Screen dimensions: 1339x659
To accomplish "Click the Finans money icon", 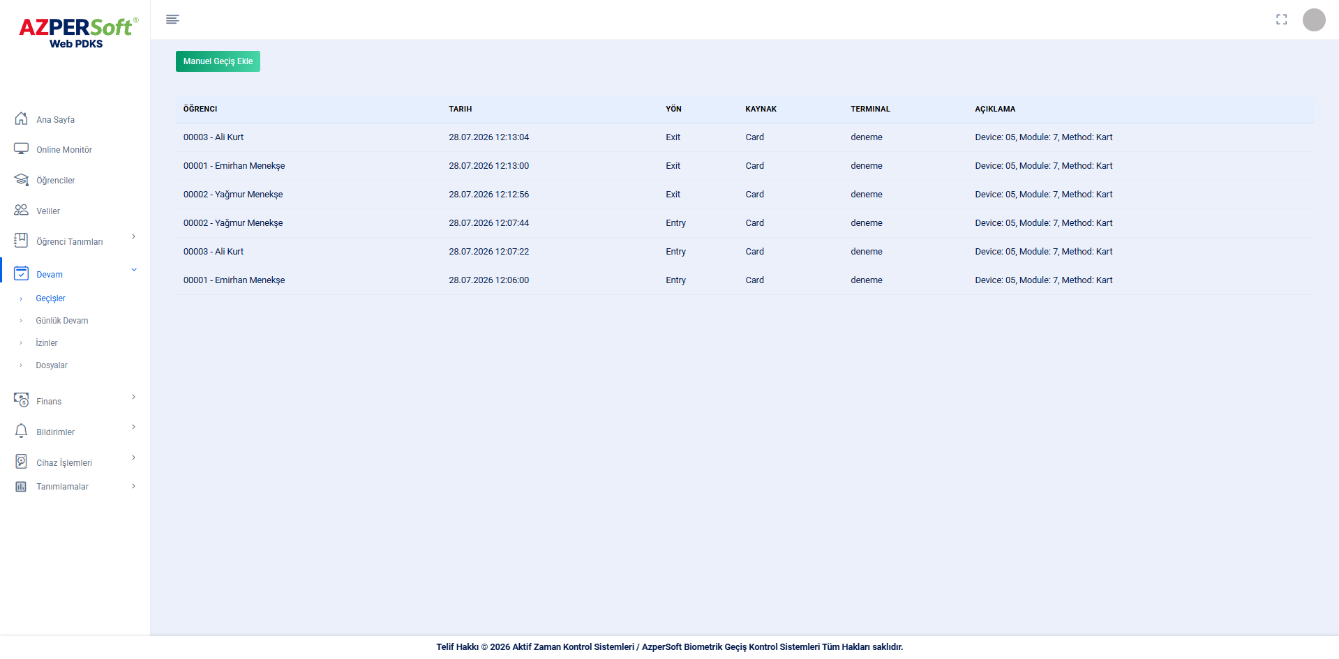I will pyautogui.click(x=22, y=400).
